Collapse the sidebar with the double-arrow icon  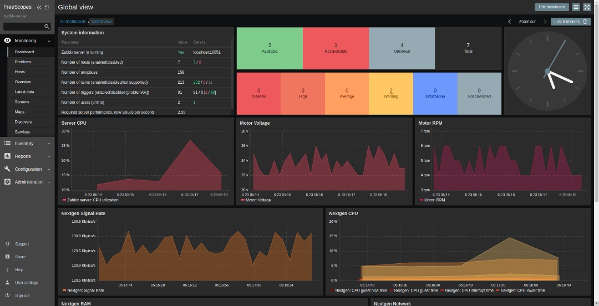pyautogui.click(x=39, y=7)
